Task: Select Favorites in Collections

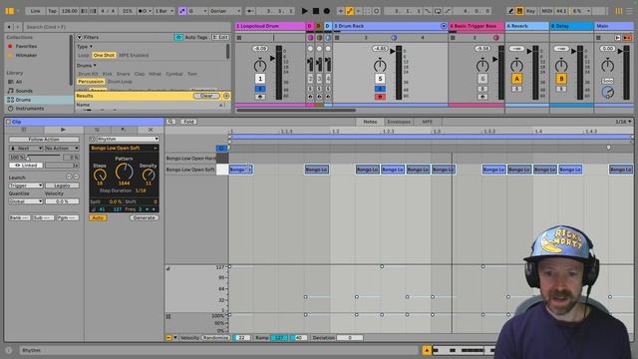Action: pyautogui.click(x=26, y=46)
